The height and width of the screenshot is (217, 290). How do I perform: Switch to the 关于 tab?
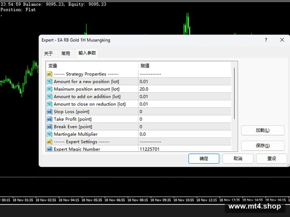(48, 53)
